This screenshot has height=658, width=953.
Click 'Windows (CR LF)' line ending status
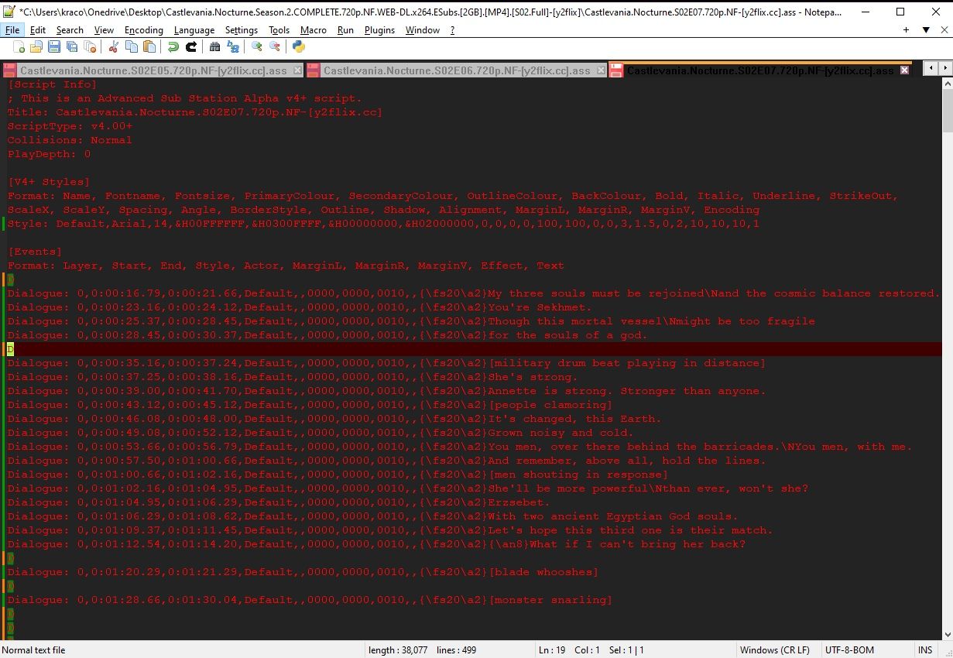[x=775, y=650]
